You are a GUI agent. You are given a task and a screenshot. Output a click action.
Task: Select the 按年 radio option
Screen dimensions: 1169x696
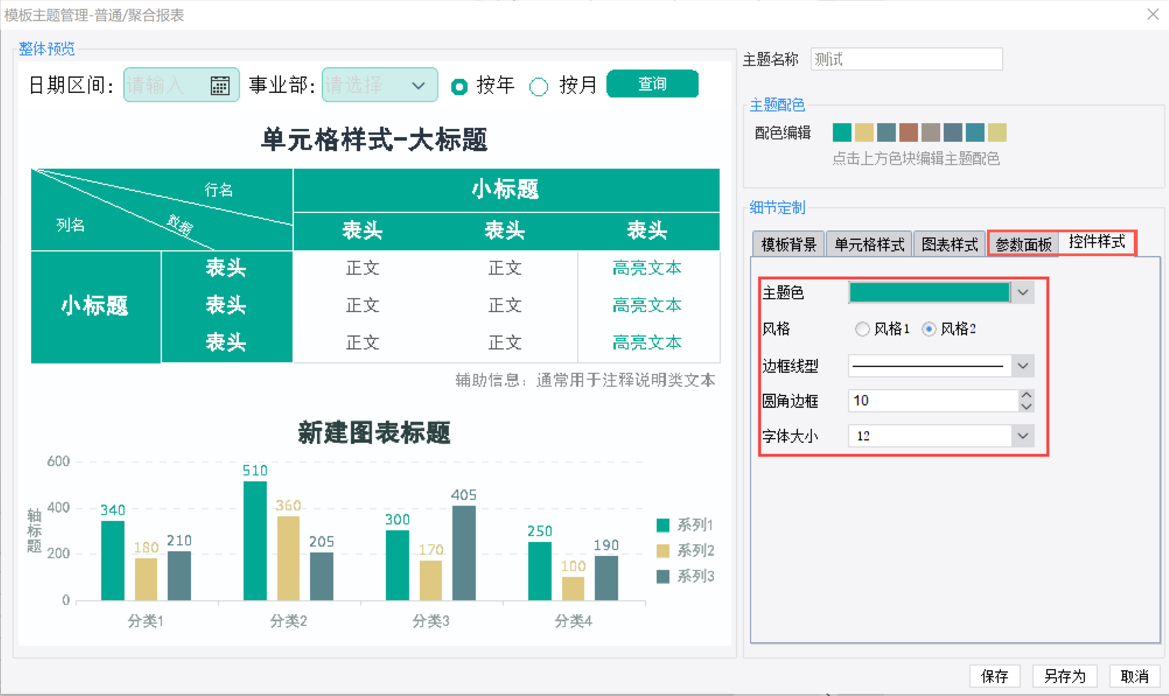(x=459, y=86)
